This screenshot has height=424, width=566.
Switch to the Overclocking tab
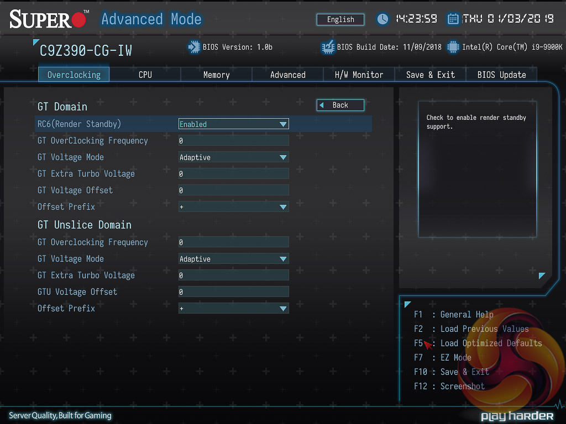click(x=74, y=75)
